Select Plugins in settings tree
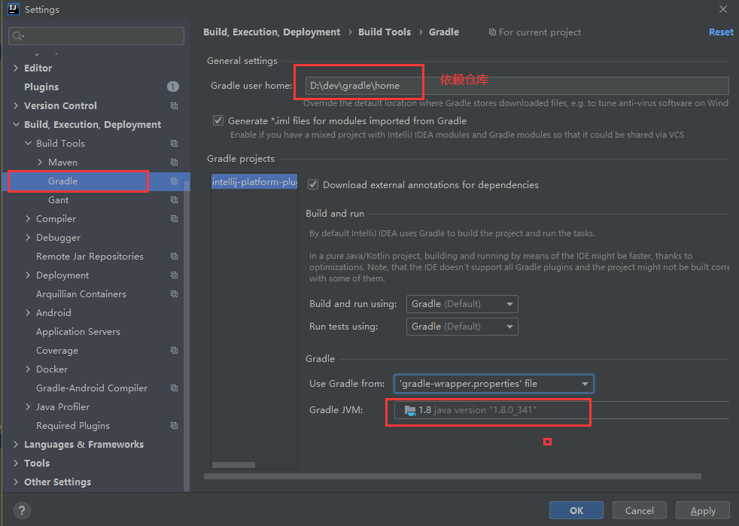739x526 pixels. [x=41, y=87]
